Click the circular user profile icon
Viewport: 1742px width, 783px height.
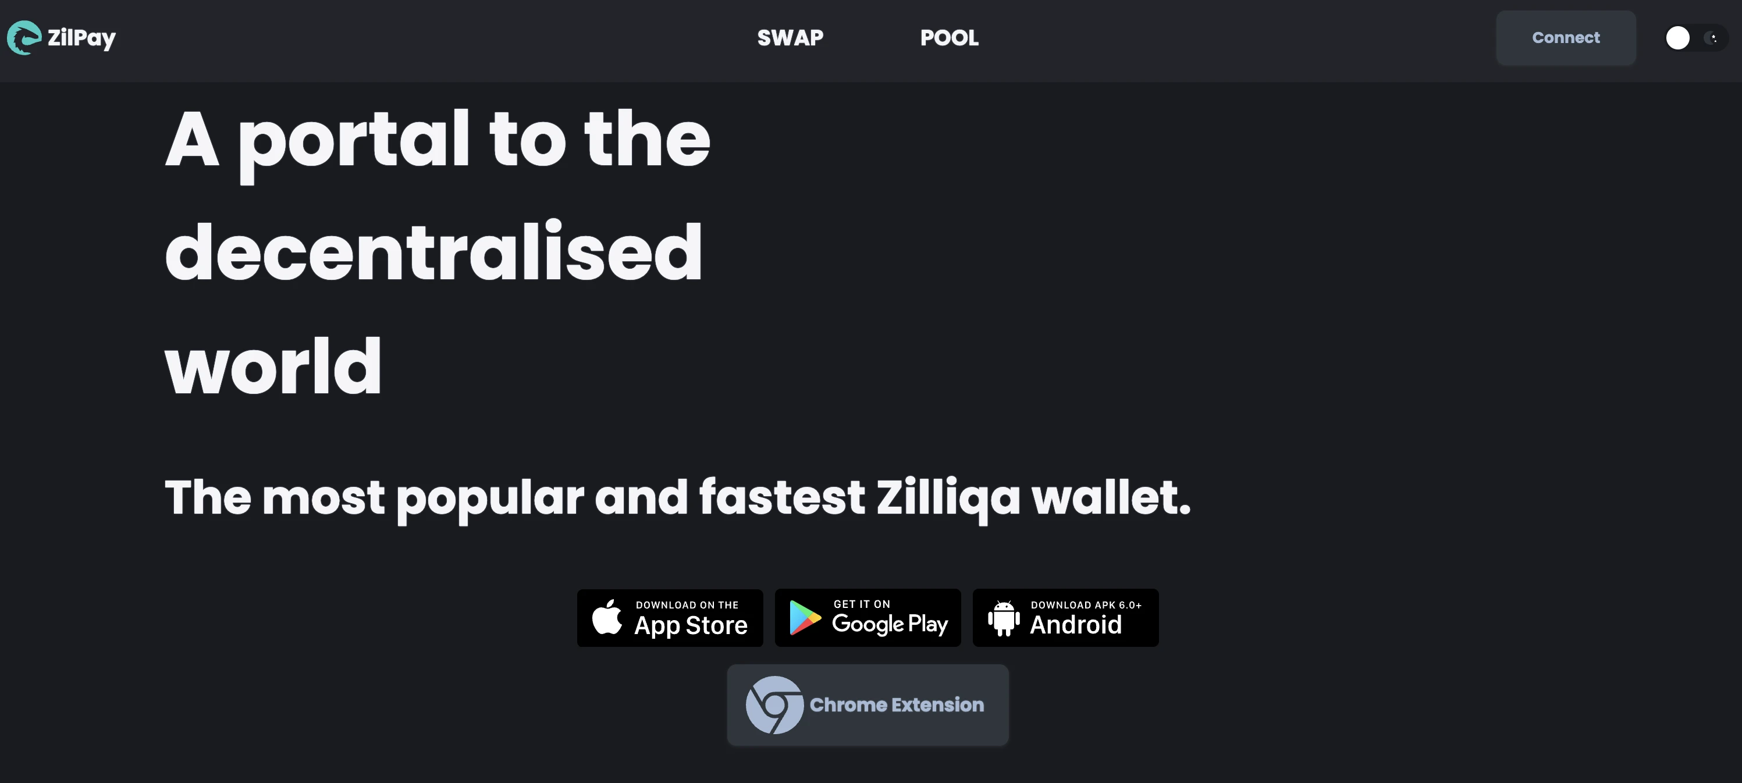1677,38
